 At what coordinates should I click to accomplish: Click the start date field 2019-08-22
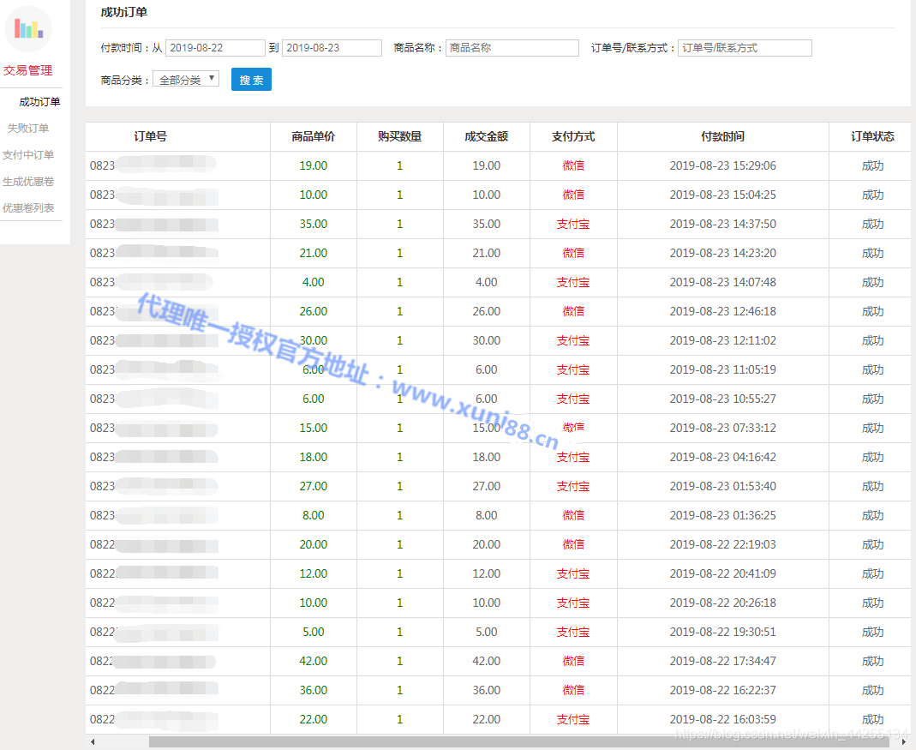(x=215, y=48)
